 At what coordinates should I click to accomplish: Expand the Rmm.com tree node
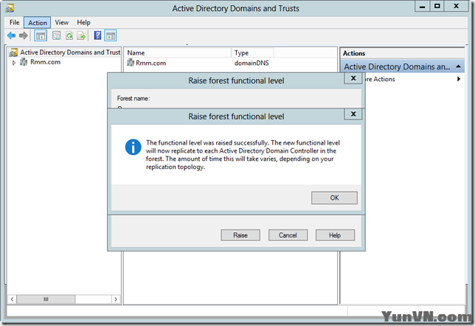(x=13, y=62)
